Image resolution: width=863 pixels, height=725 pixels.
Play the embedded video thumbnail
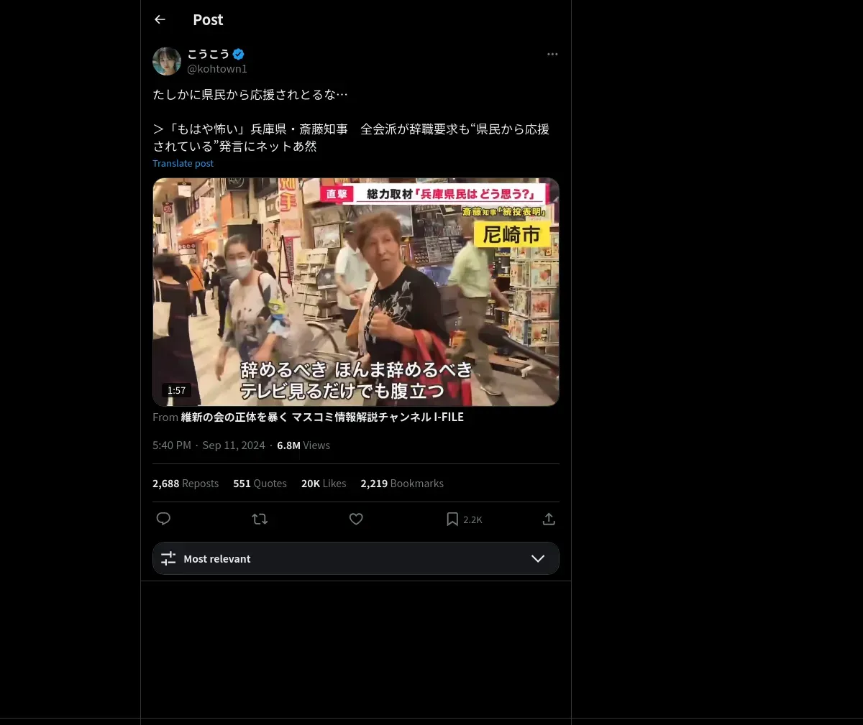(x=356, y=292)
